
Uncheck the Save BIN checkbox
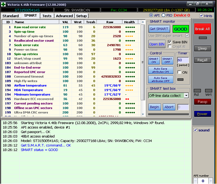click(x=169, y=42)
